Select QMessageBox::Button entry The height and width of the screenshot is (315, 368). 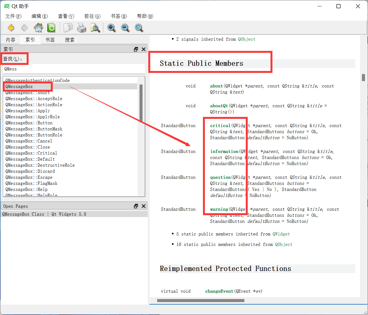tap(29, 123)
